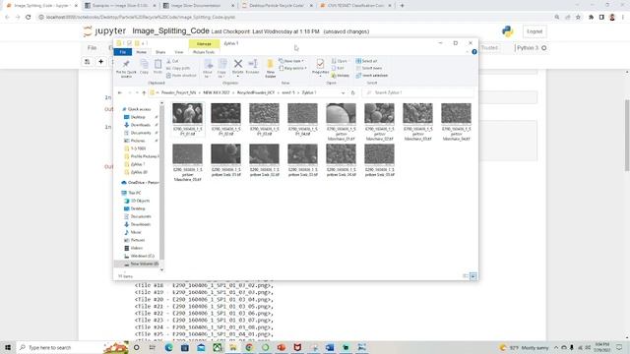Open the Easy access dropdown

coord(293,68)
